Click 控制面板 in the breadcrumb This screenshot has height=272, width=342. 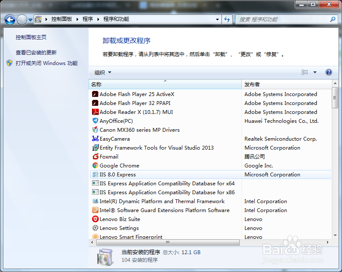pyautogui.click(x=62, y=19)
